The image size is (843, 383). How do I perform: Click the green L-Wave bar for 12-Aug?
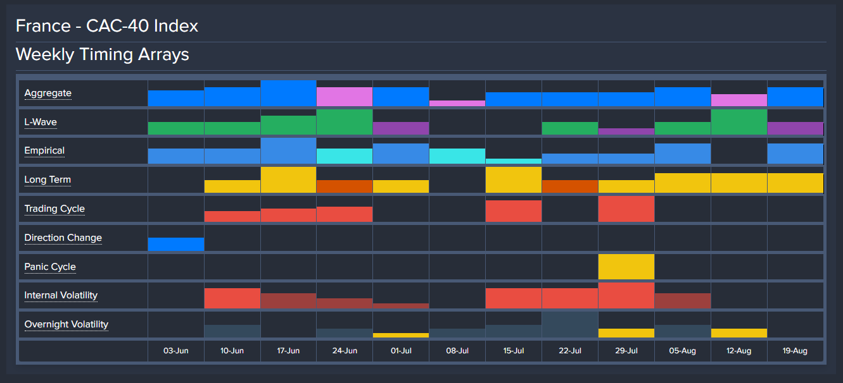pos(738,122)
